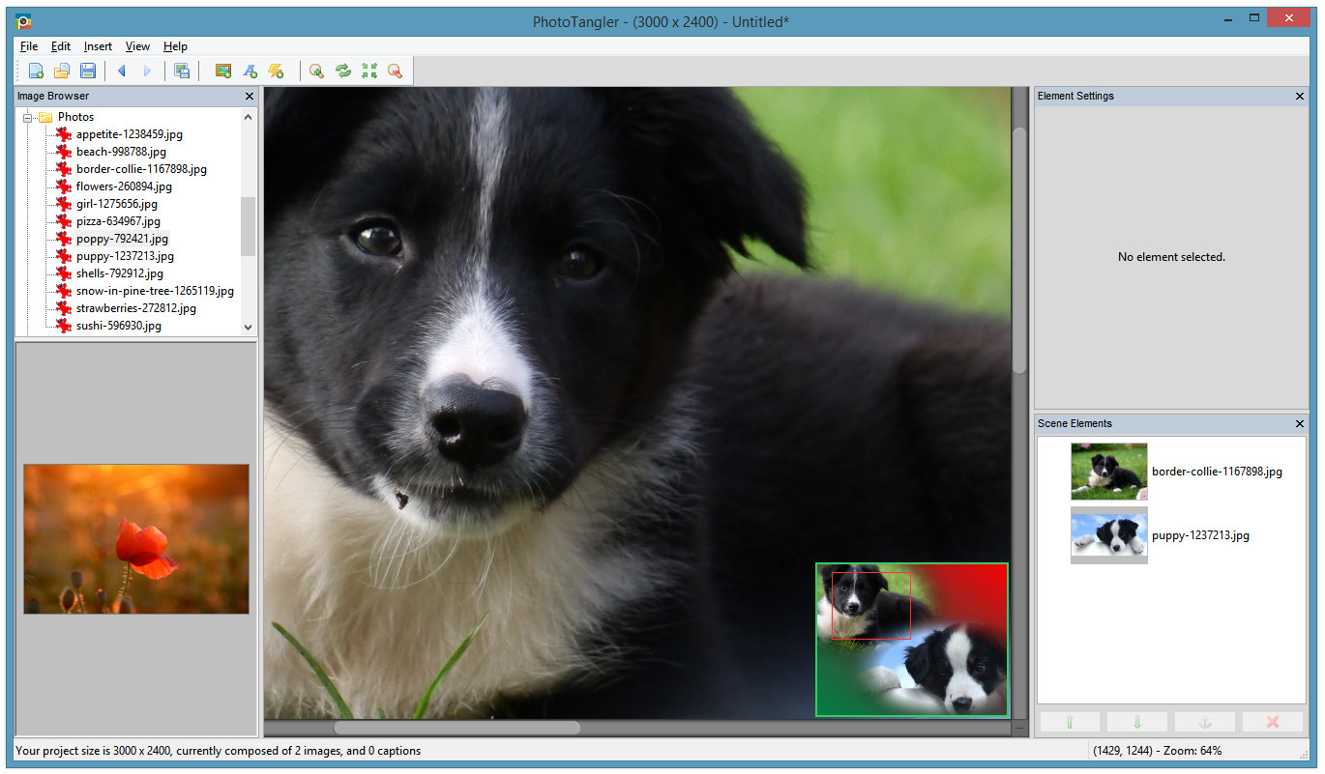1325x774 pixels.
Task: Undo the last action with the back arrow
Action: [121, 70]
